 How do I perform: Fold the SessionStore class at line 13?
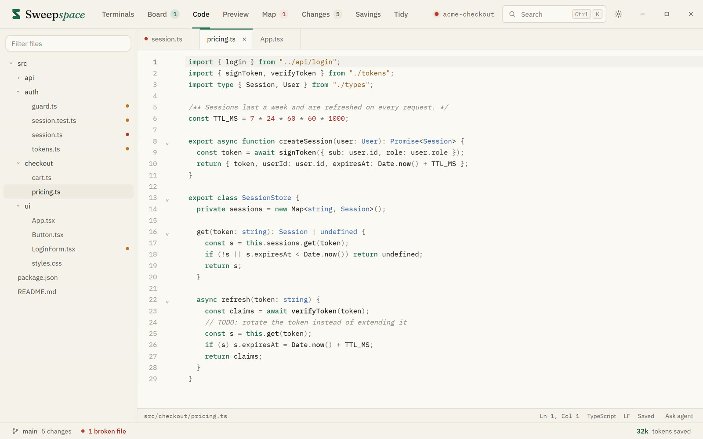coord(167,200)
